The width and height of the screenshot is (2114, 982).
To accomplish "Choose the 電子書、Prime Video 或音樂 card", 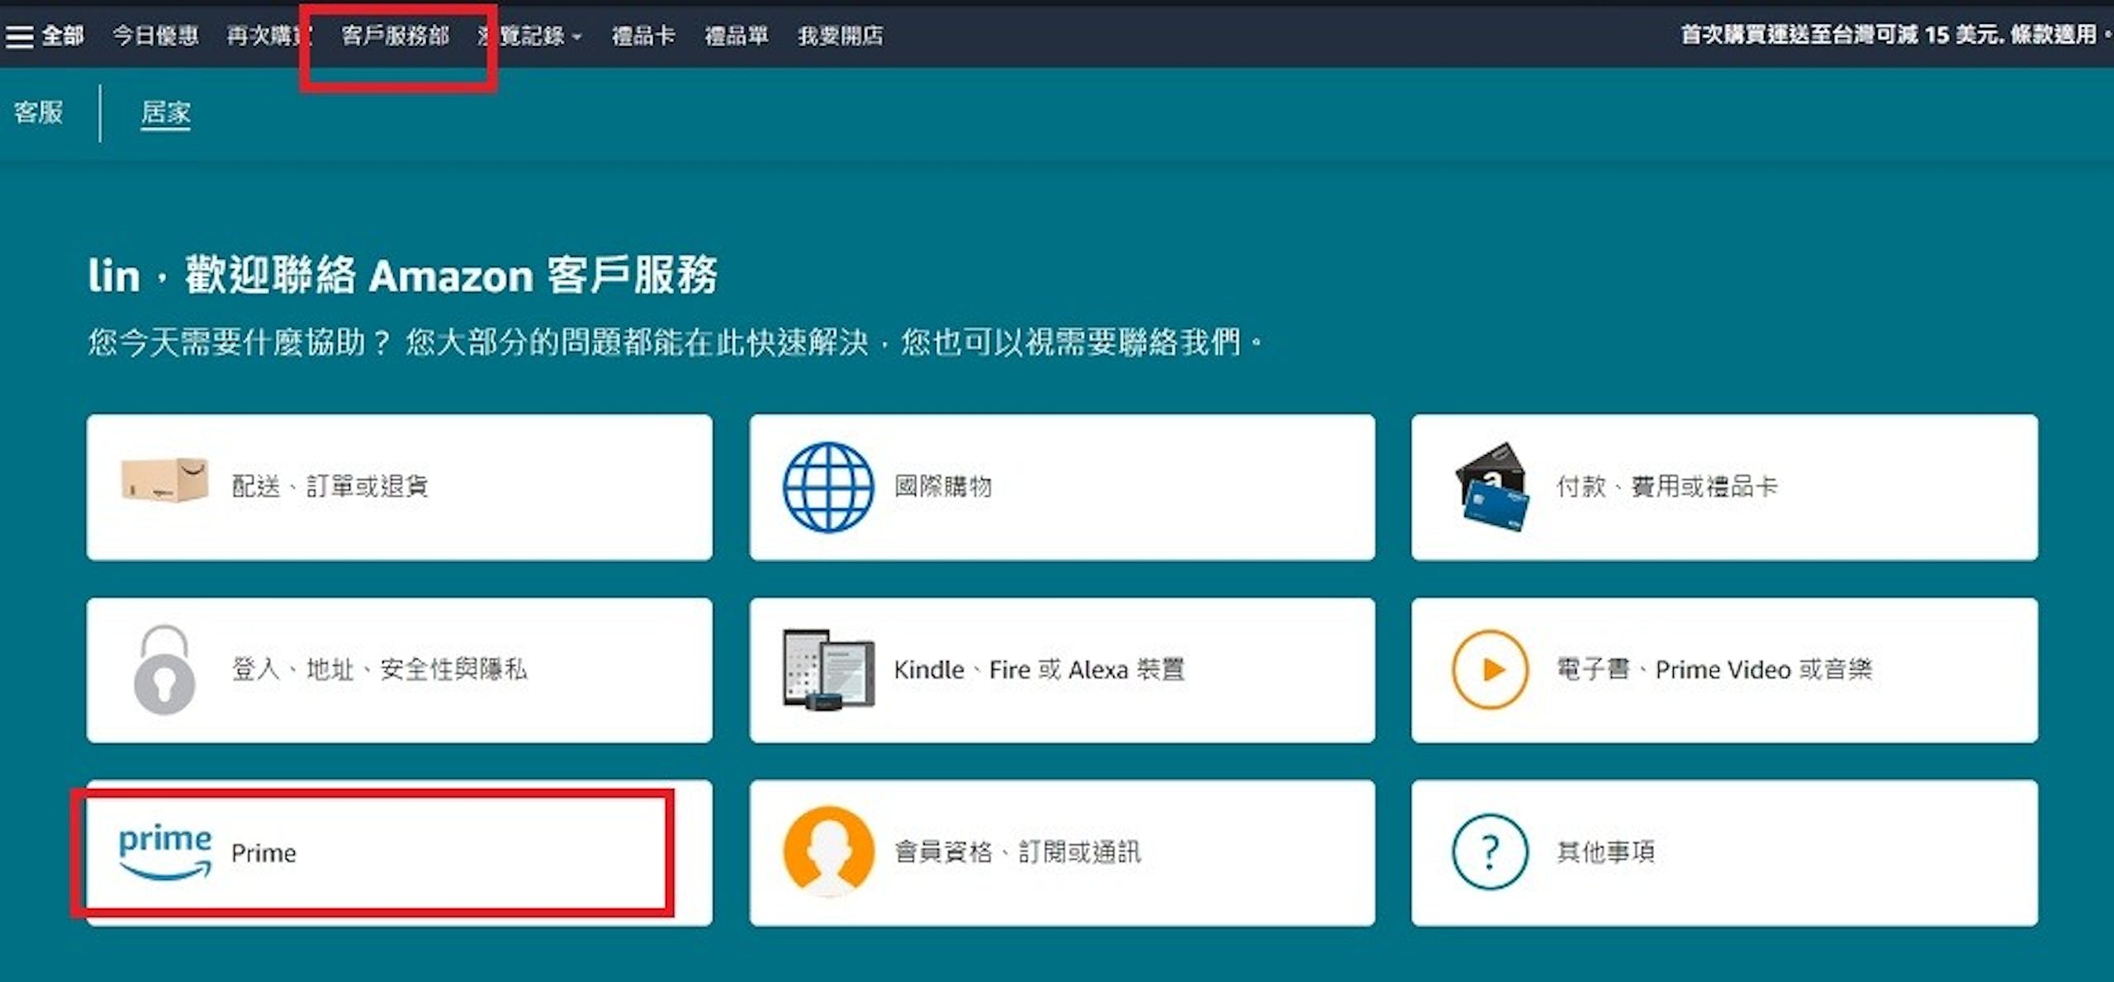I will [1724, 670].
